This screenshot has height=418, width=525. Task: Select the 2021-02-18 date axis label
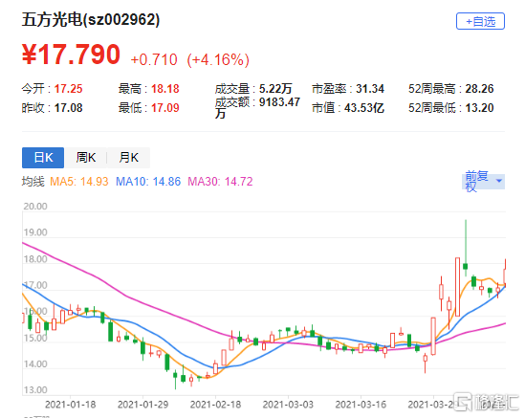215,405
